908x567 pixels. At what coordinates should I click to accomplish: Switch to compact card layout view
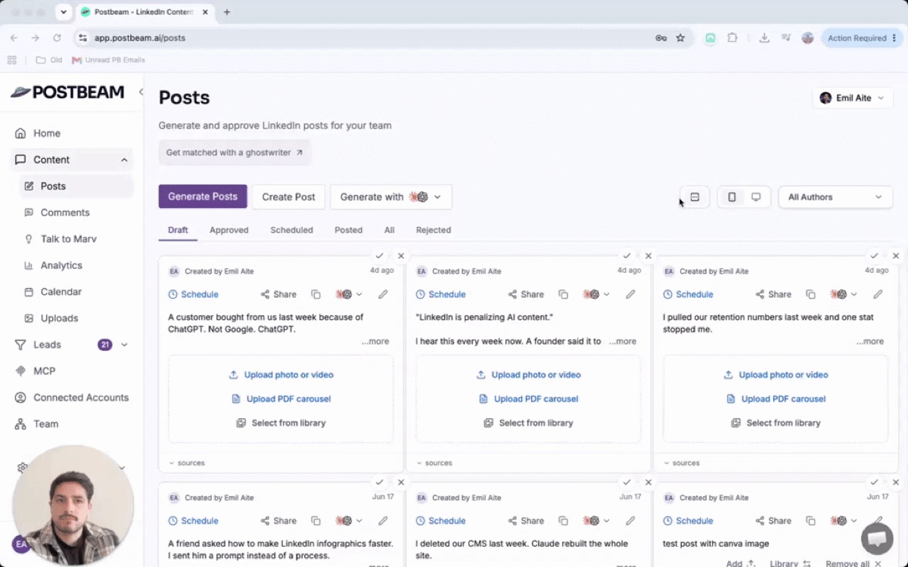(x=695, y=197)
